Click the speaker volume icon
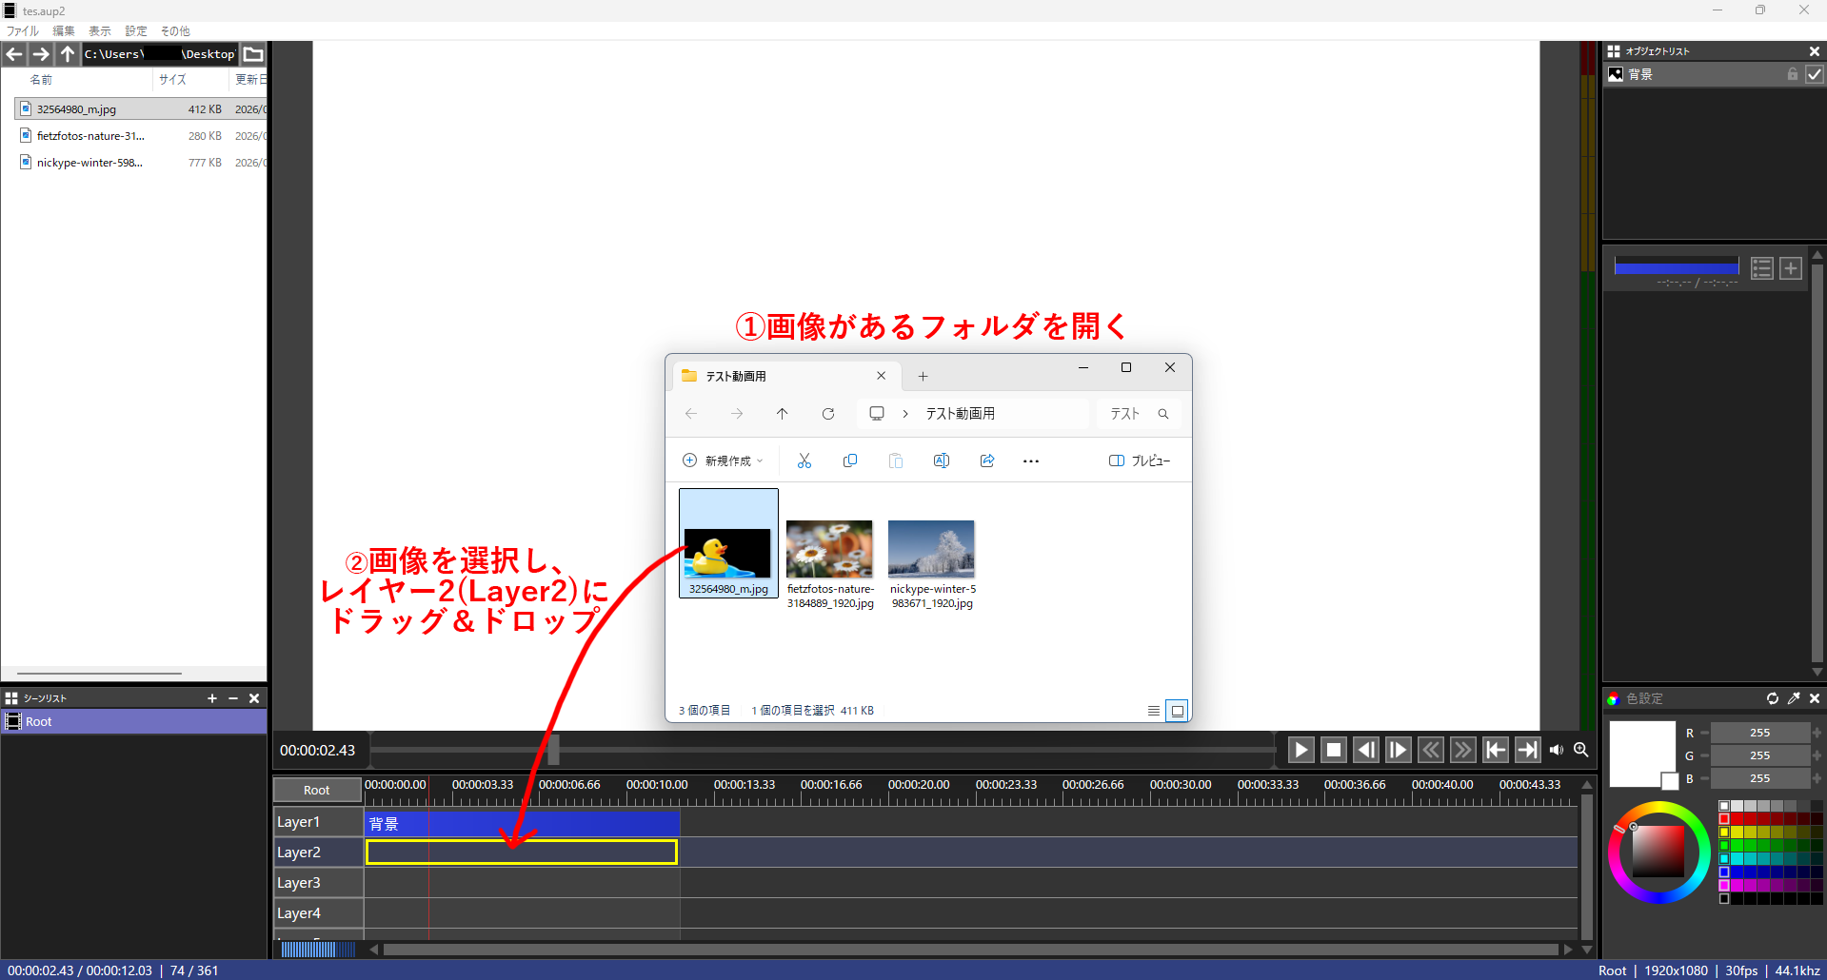This screenshot has width=1827, height=980. click(1556, 750)
